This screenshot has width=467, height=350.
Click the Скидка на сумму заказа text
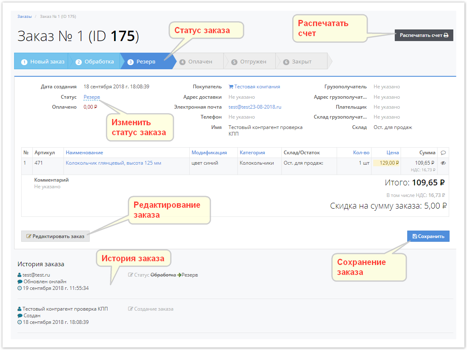point(389,206)
